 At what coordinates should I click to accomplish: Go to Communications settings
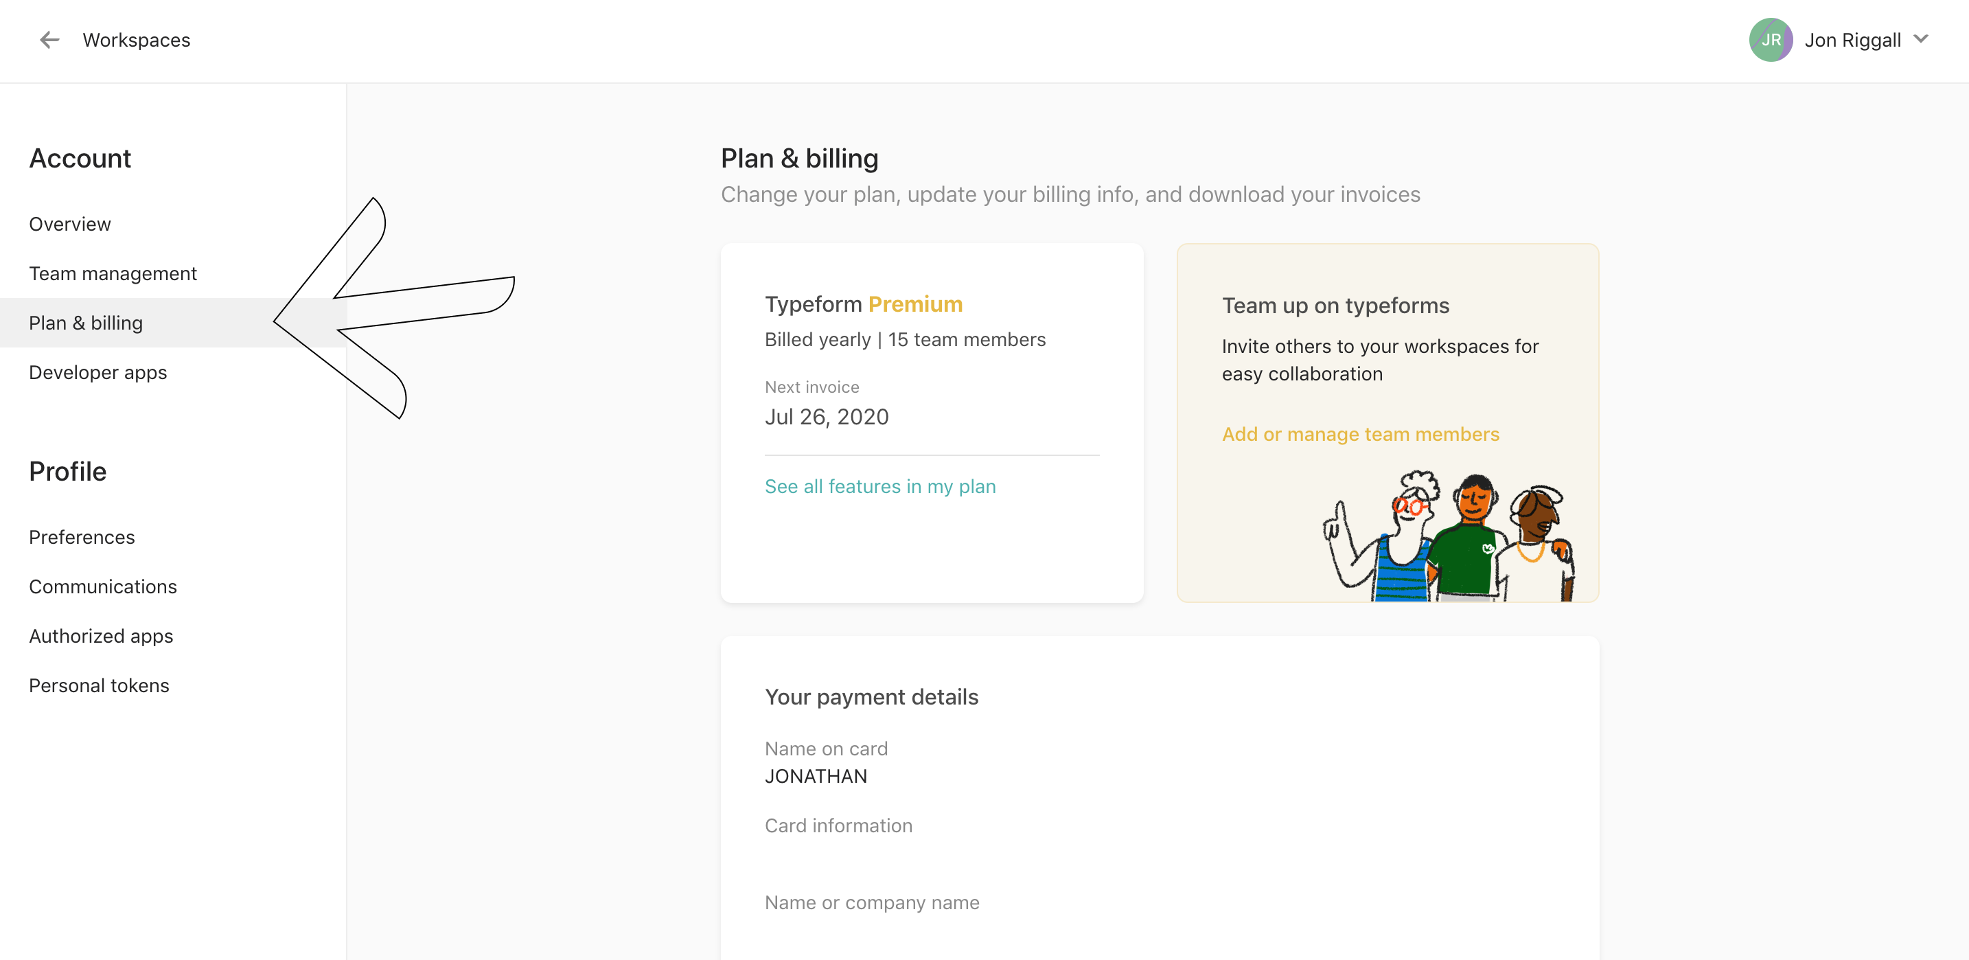click(103, 587)
